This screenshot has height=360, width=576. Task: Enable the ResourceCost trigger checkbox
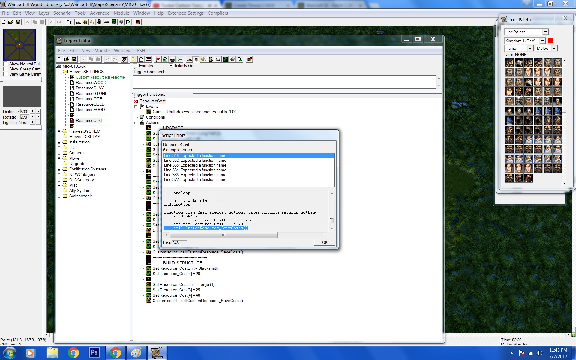click(x=135, y=66)
